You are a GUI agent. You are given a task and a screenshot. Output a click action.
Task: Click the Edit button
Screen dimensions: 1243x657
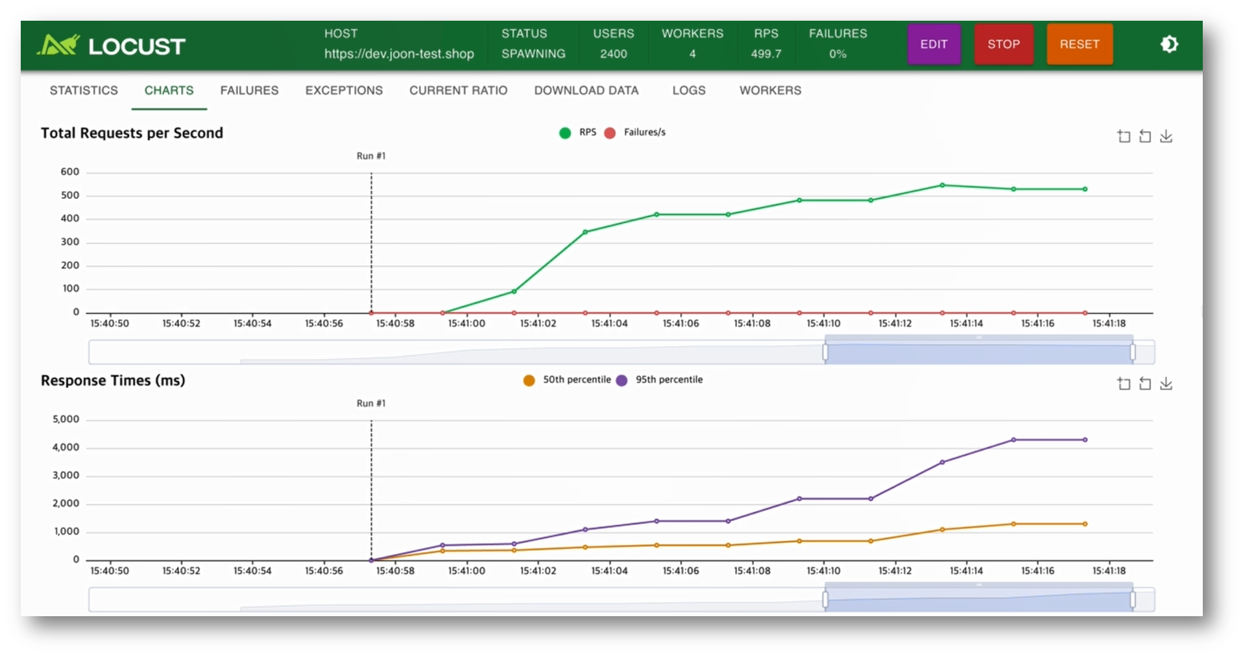coord(934,44)
